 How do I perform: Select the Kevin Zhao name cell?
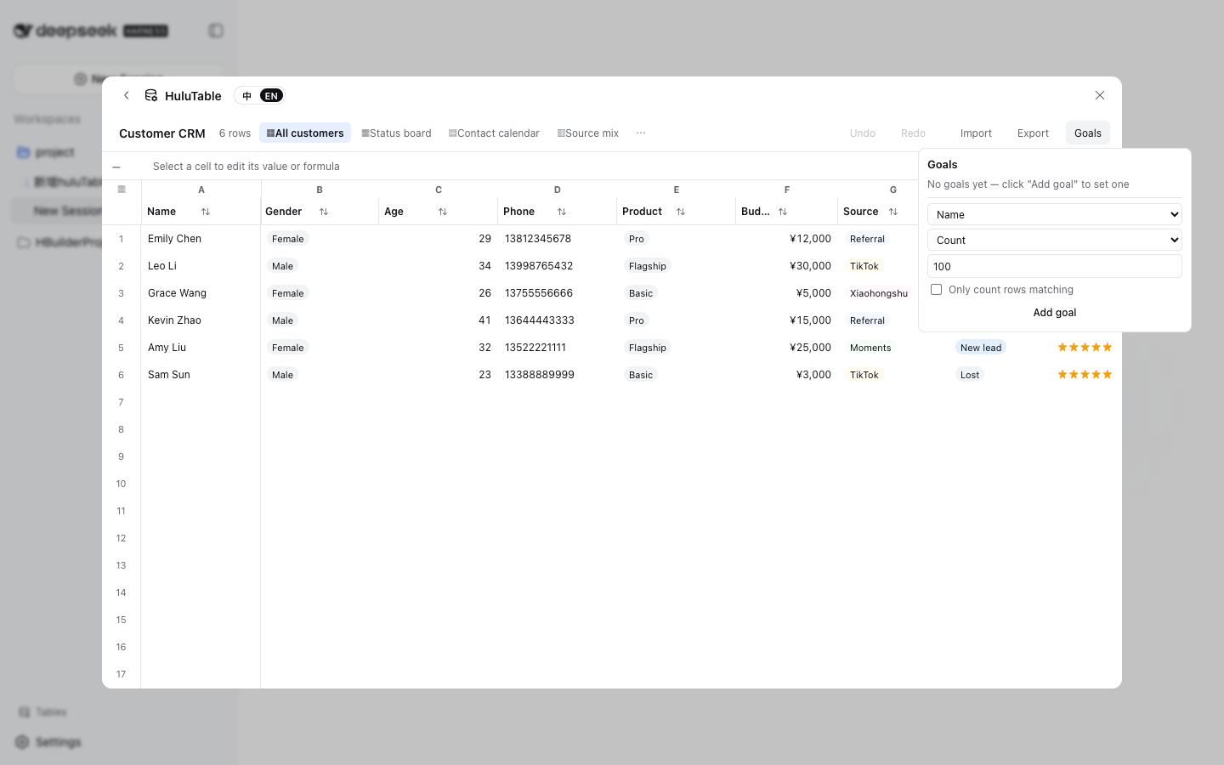click(201, 320)
